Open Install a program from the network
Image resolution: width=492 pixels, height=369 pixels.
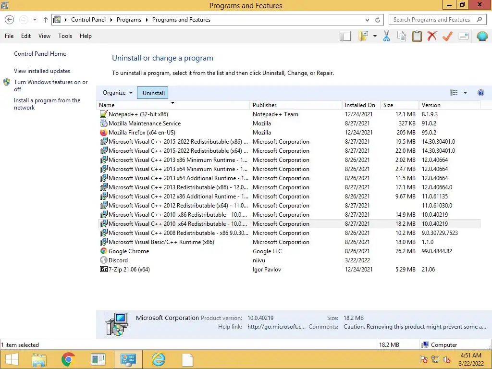click(47, 104)
